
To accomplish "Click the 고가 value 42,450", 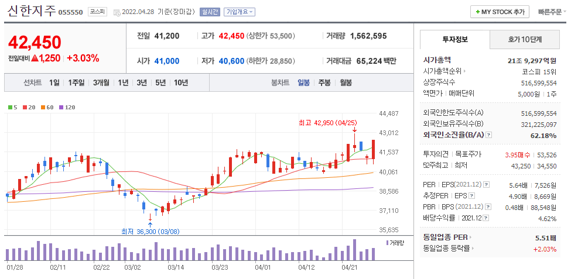I will 231,36.
